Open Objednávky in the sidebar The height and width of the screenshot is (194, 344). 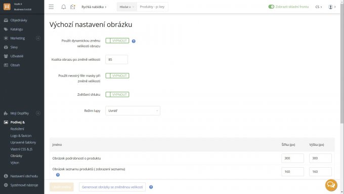[19, 20]
